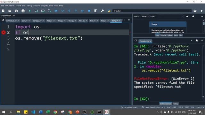Open the Search menu
205x115 pixels.
[x=12, y=6]
